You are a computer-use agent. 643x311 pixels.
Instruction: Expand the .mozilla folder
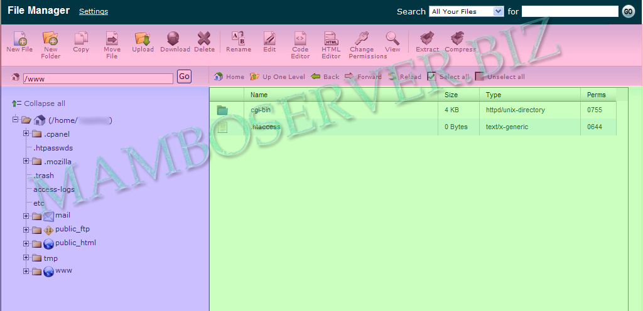[26, 161]
